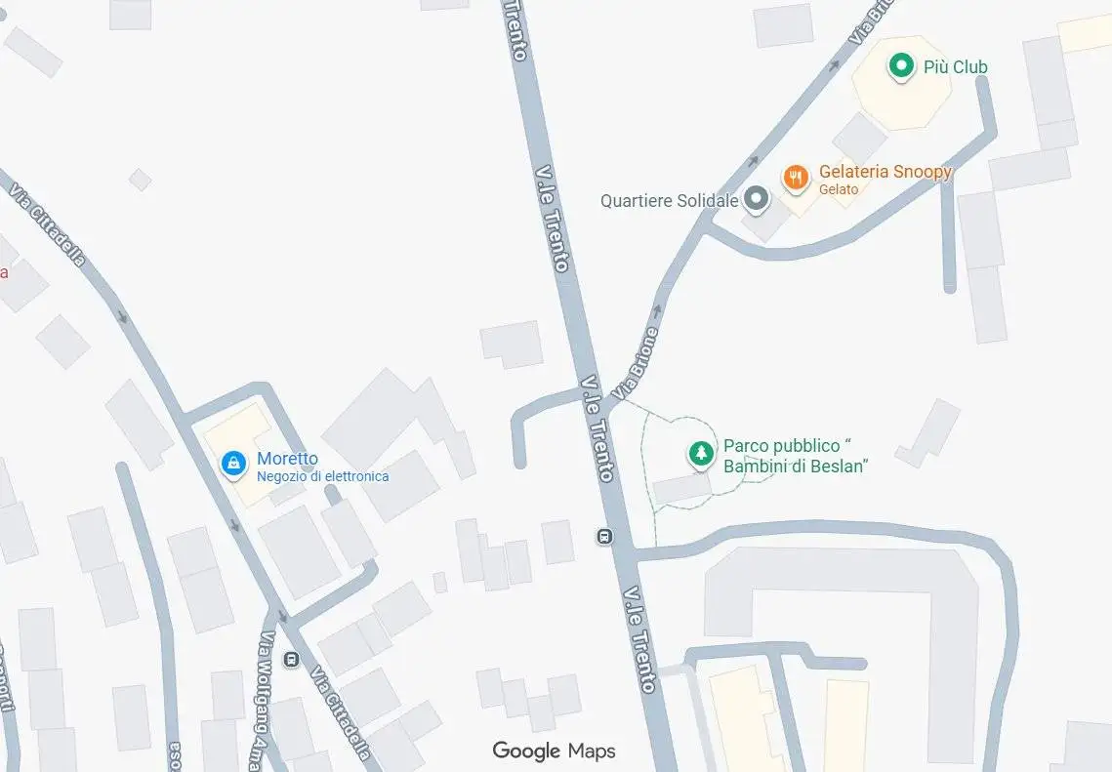This screenshot has width=1112, height=772.
Task: Select the bus stop icon beside Via Cittadella
Action: [x=291, y=660]
